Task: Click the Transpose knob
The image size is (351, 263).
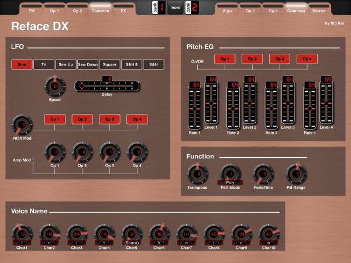Action: [198, 174]
